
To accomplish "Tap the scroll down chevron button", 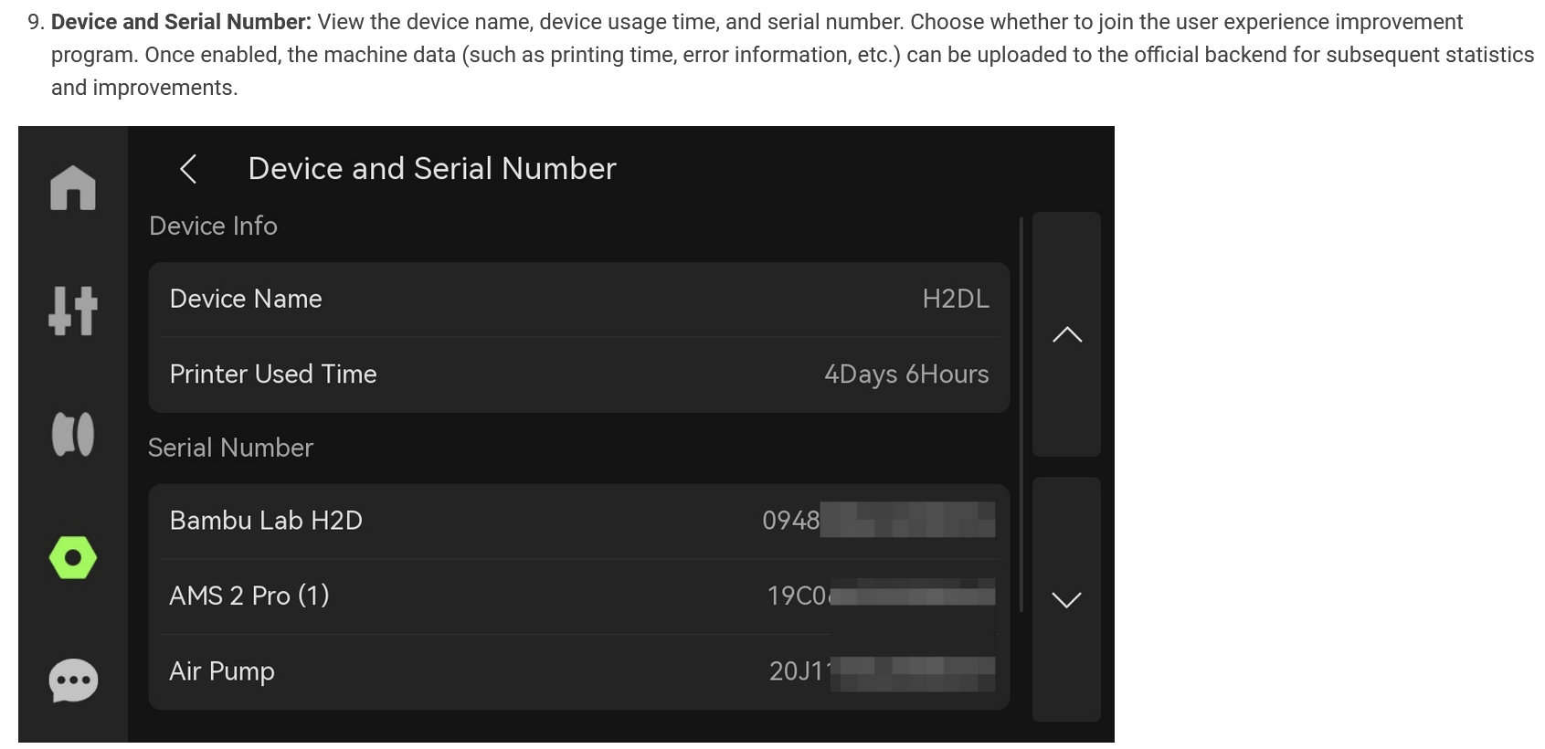I will 1066,599.
